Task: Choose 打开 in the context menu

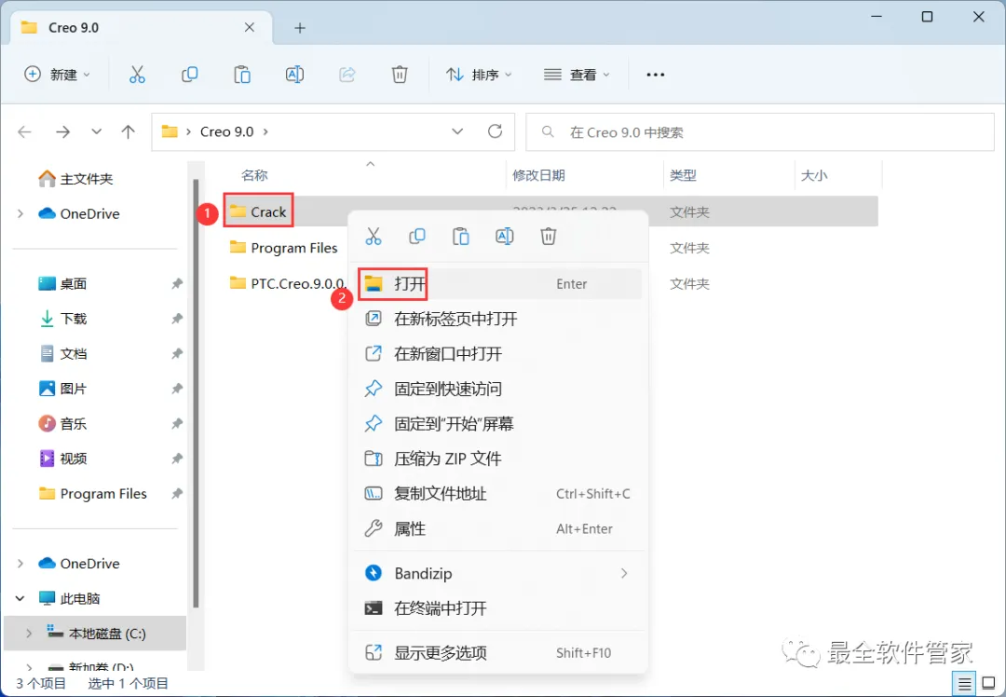Action: click(x=497, y=283)
